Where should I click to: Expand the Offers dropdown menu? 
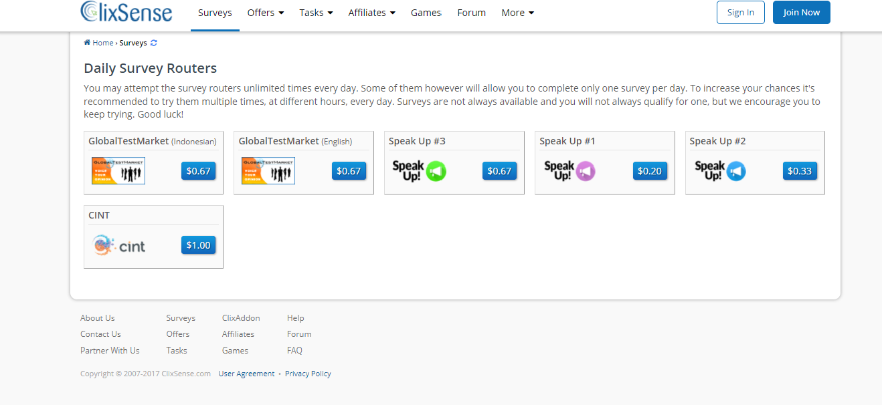pos(266,13)
